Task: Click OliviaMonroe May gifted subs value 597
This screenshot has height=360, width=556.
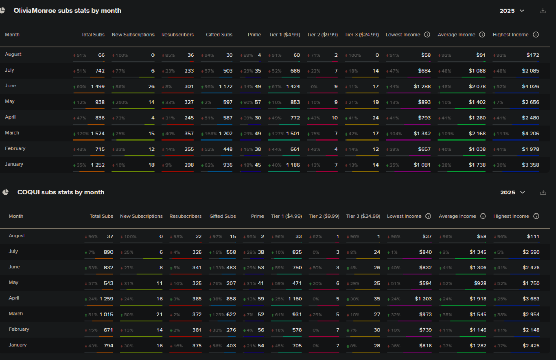Action: point(228,102)
